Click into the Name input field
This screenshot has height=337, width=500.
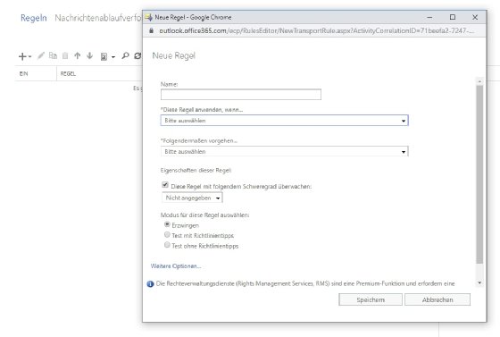point(241,95)
